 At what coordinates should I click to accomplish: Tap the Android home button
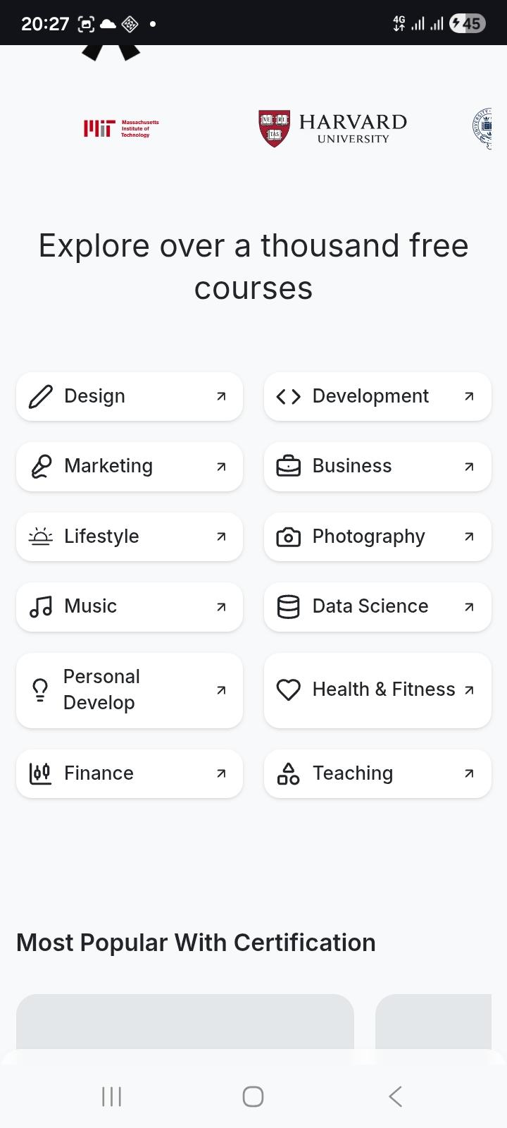pos(253,1096)
